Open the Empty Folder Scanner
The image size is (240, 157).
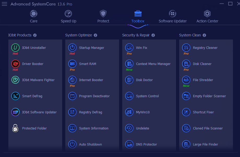coord(186,96)
